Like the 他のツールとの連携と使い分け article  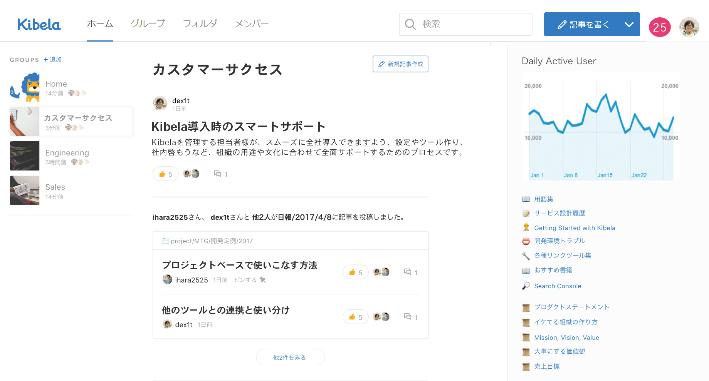click(355, 317)
